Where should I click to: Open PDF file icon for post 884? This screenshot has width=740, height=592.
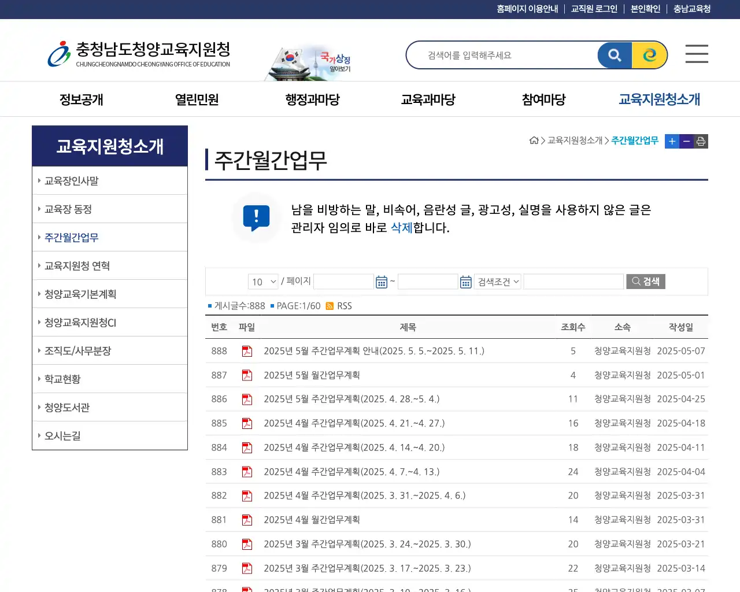247,447
